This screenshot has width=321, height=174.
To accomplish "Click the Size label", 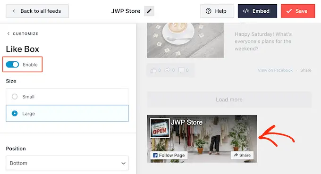I will tap(11, 81).
